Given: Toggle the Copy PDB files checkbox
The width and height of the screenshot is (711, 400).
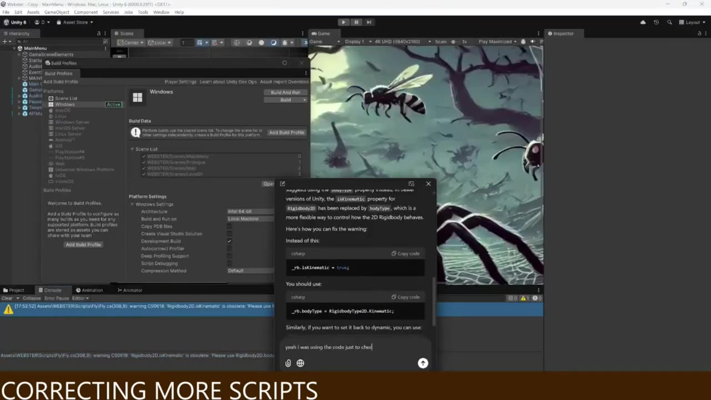Looking at the screenshot, I should point(229,227).
